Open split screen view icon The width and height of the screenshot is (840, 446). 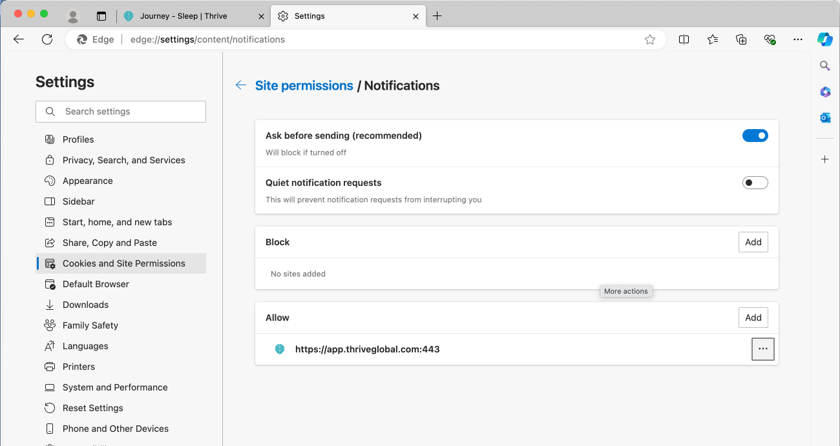[684, 39]
